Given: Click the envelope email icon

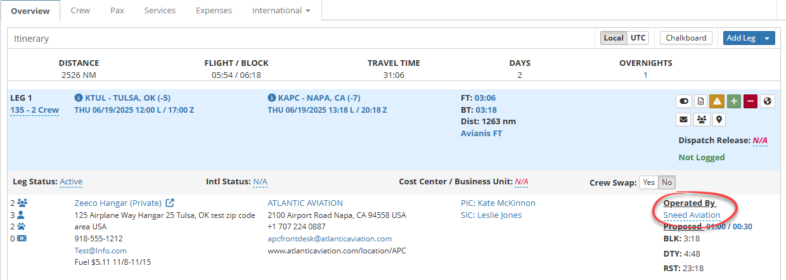Looking at the screenshot, I should 684,118.
